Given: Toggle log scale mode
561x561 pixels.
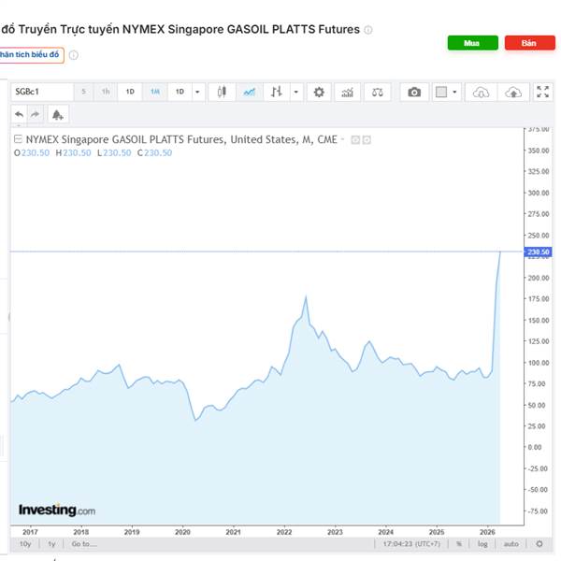Looking at the screenshot, I should point(482,544).
